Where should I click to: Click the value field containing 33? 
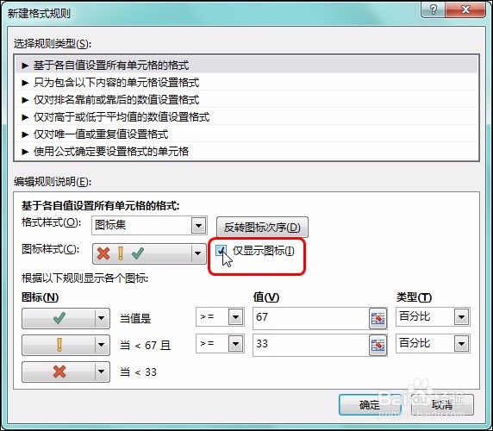coord(310,345)
